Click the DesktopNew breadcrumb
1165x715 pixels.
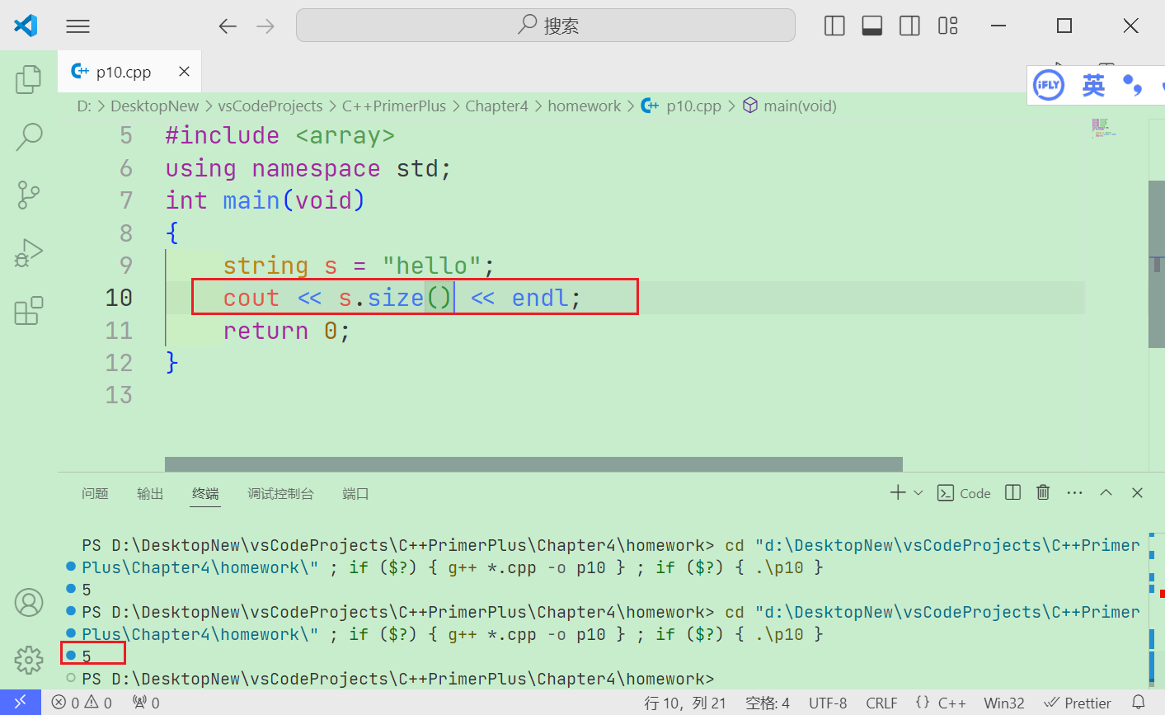pos(155,106)
